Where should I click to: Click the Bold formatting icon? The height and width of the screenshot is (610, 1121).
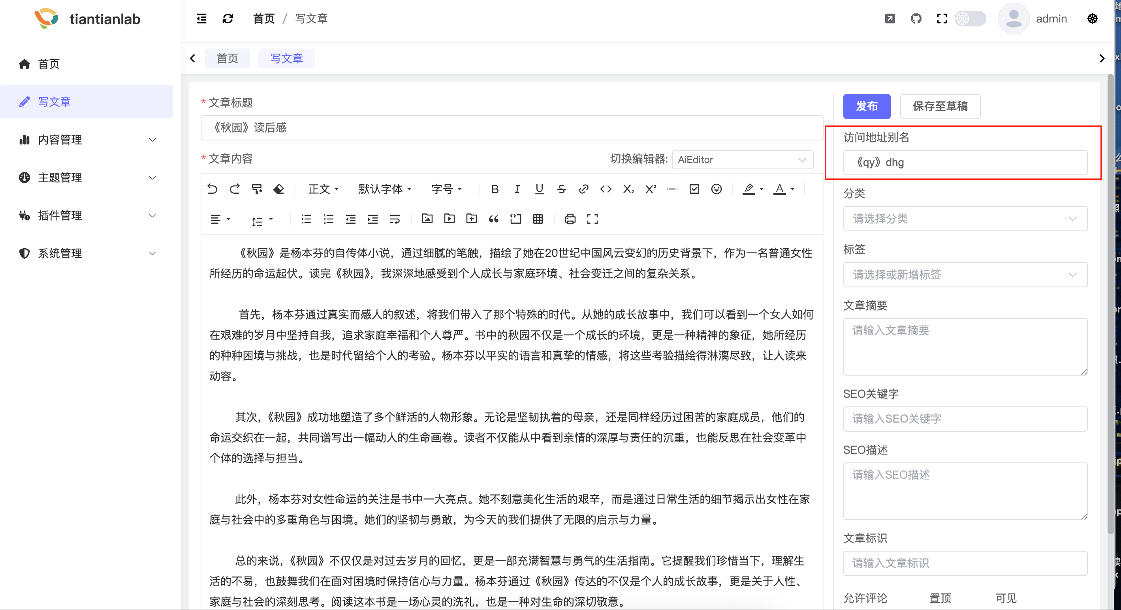point(495,189)
